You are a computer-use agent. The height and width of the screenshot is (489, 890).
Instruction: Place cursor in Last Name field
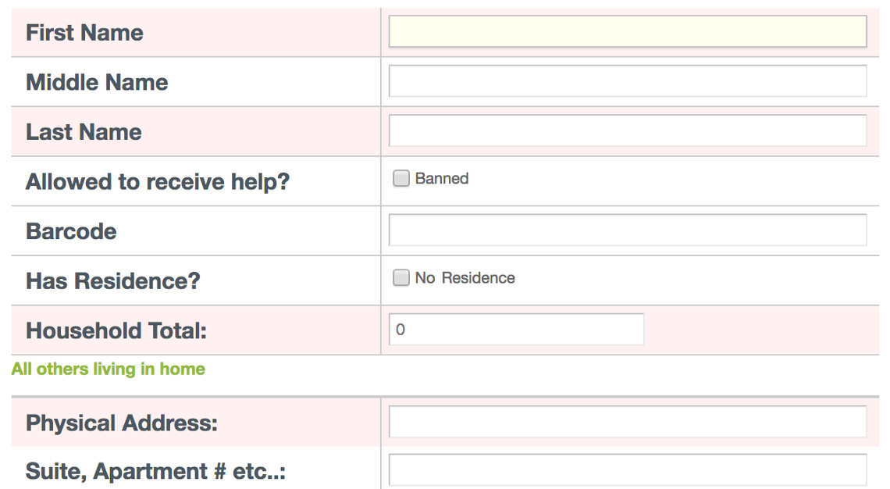(627, 130)
